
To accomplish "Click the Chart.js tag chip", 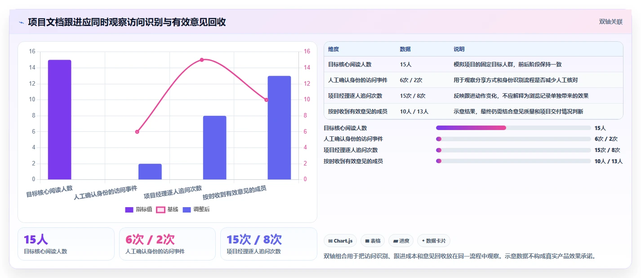I will pos(340,241).
